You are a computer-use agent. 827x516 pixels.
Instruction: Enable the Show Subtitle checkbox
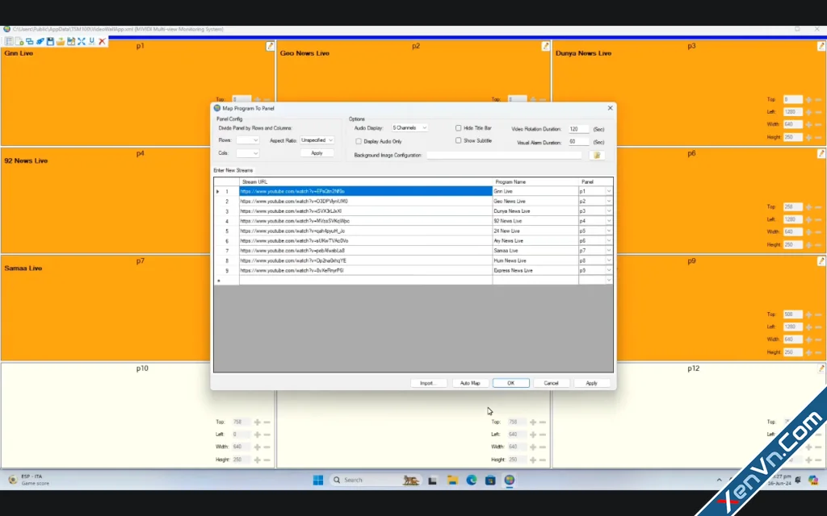click(x=459, y=140)
